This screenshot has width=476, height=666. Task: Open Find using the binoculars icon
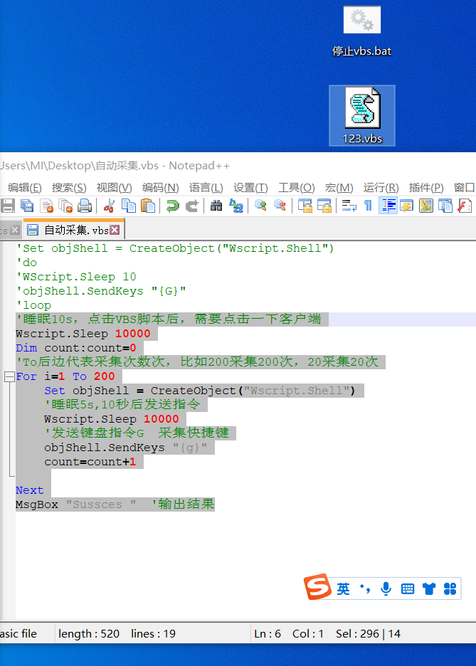pos(216,206)
